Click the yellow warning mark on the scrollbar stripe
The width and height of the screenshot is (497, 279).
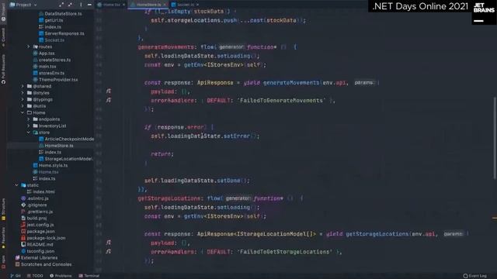point(495,218)
